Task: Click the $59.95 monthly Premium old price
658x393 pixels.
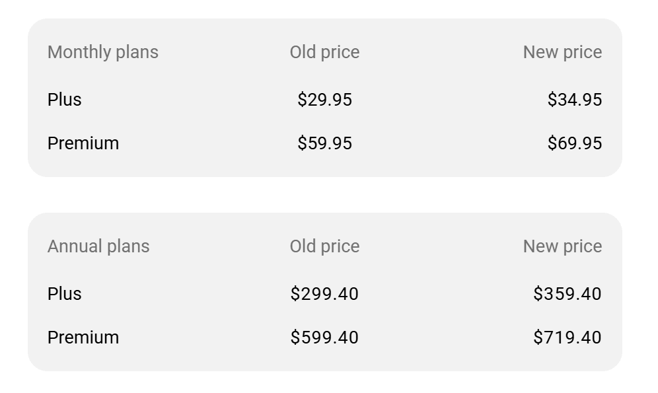Action: [324, 143]
